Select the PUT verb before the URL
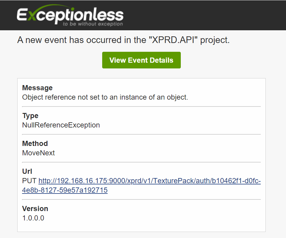 29,181
